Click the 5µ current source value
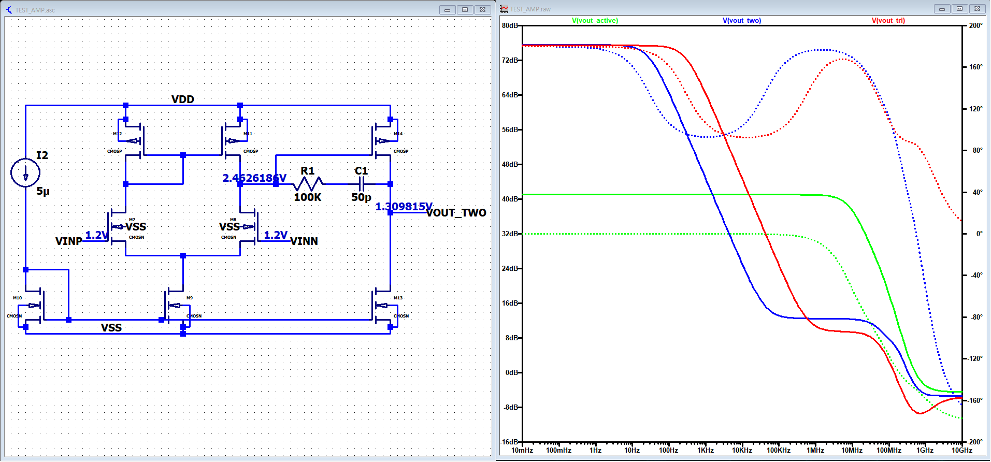Image resolution: width=991 pixels, height=462 pixels. point(43,191)
